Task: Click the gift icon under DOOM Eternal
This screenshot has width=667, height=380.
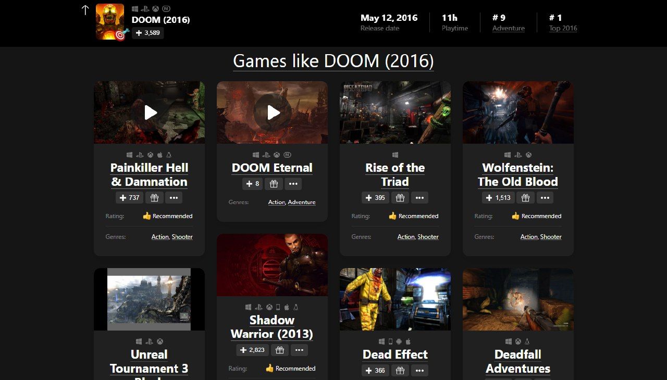Action: [x=274, y=184]
